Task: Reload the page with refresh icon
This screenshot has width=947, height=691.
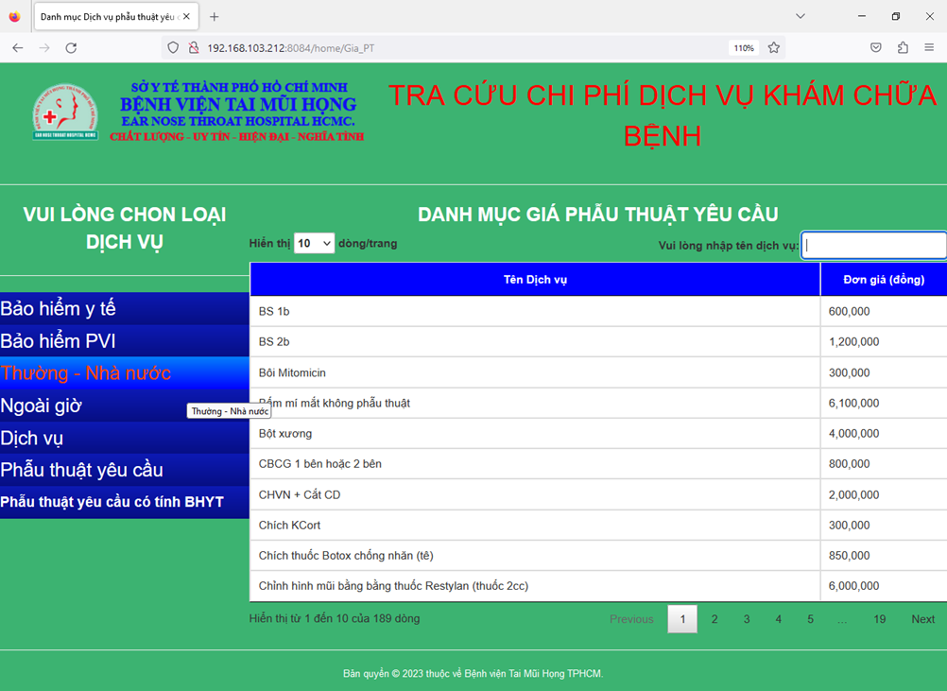Action: click(71, 47)
